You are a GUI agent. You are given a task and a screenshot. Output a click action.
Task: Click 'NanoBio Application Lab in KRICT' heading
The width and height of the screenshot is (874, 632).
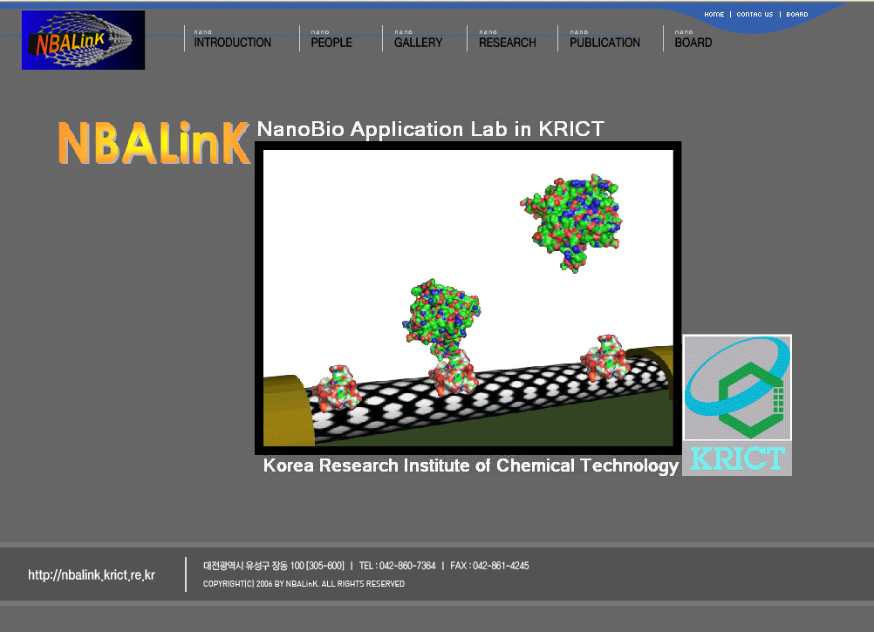[x=430, y=129]
